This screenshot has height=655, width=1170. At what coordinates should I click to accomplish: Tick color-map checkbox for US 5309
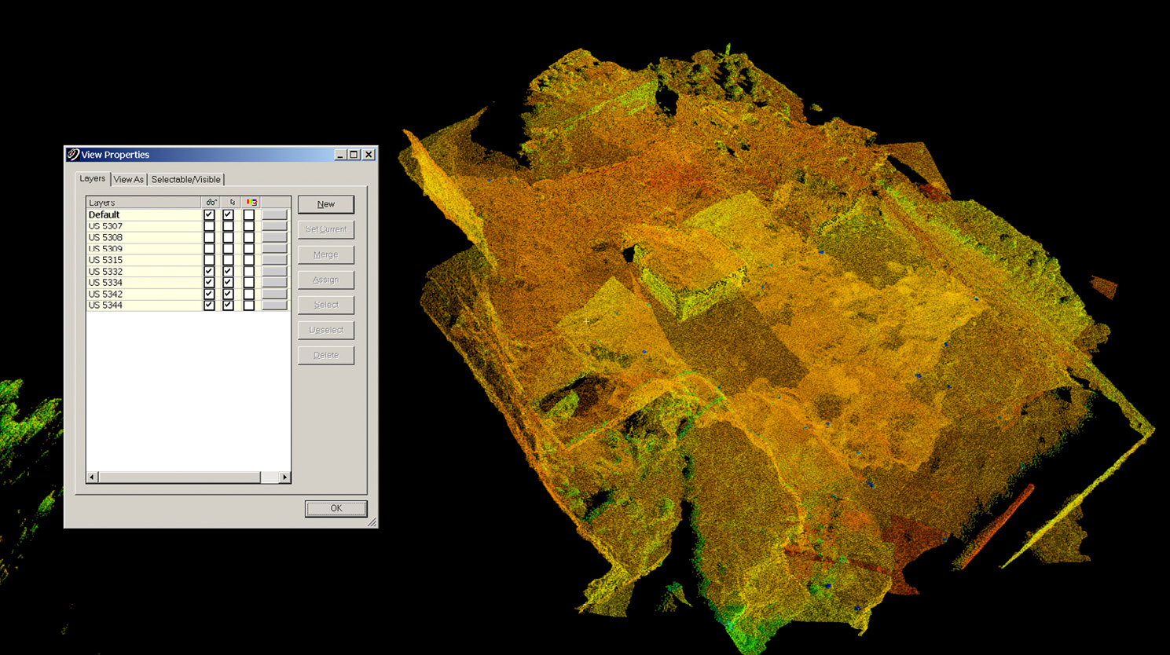(249, 248)
